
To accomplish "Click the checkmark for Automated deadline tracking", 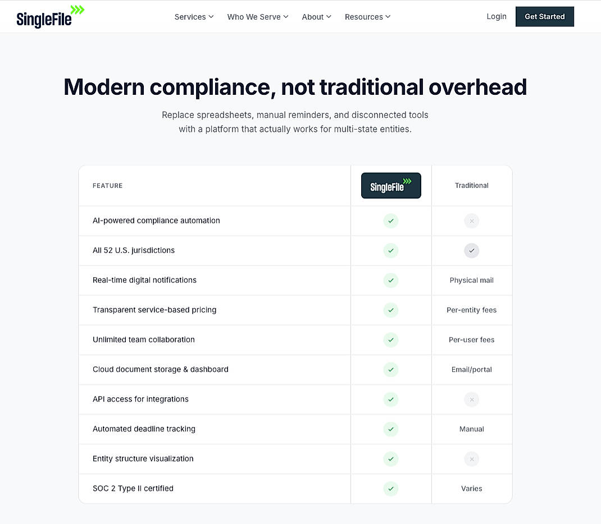I will pos(391,429).
